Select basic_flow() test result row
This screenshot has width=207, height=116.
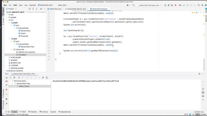coord(30,86)
